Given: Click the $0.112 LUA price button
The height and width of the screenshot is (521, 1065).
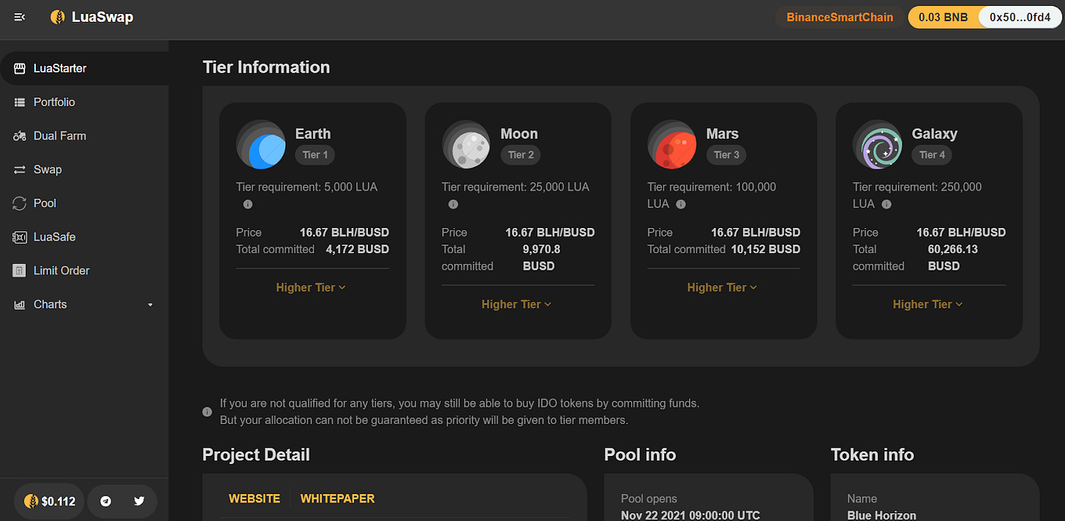Looking at the screenshot, I should (x=49, y=501).
